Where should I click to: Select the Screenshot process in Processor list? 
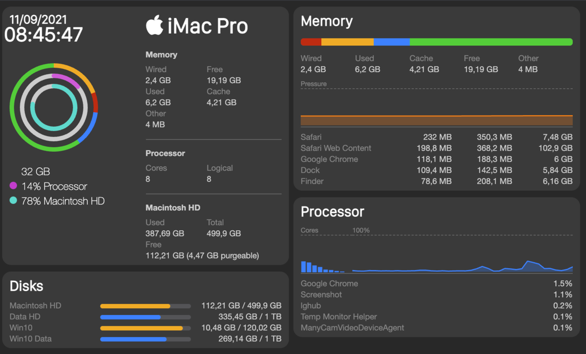click(x=437, y=295)
